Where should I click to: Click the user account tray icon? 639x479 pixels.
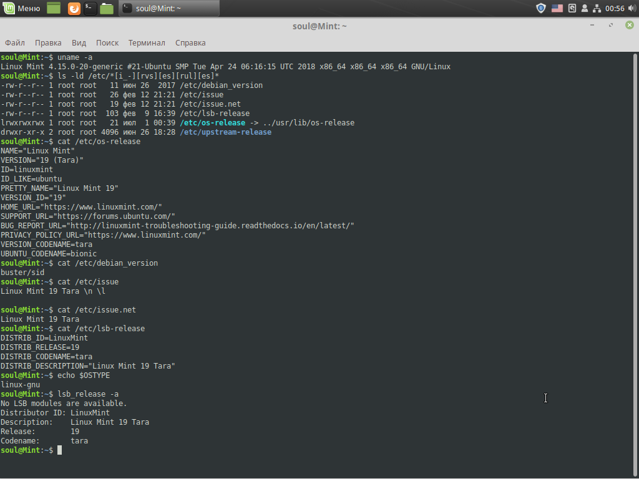click(x=584, y=8)
